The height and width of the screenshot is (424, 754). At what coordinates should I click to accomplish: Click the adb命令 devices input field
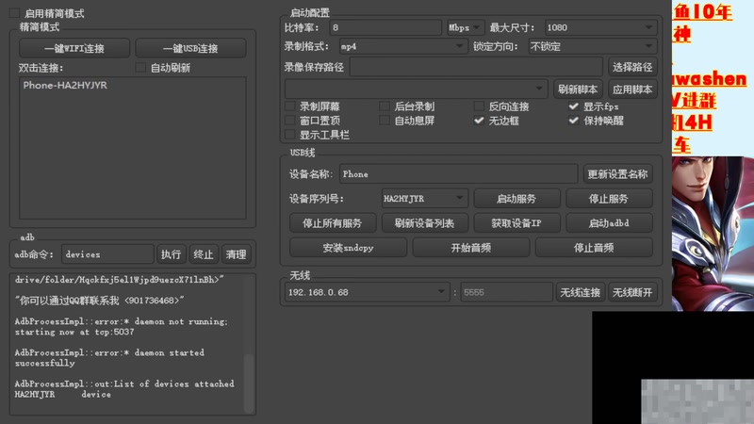point(107,253)
